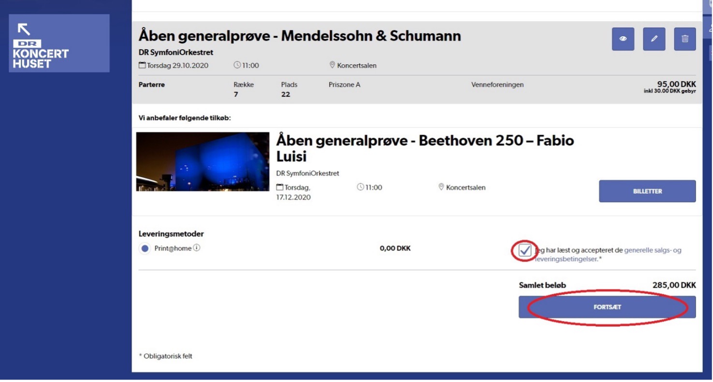This screenshot has width=713, height=382.
Task: Click the DR Koncerthuset logo
Action: pos(59,43)
